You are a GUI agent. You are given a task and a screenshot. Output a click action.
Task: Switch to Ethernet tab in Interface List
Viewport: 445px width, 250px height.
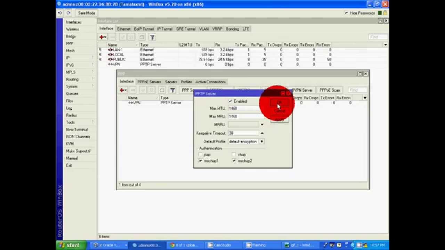pos(124,29)
